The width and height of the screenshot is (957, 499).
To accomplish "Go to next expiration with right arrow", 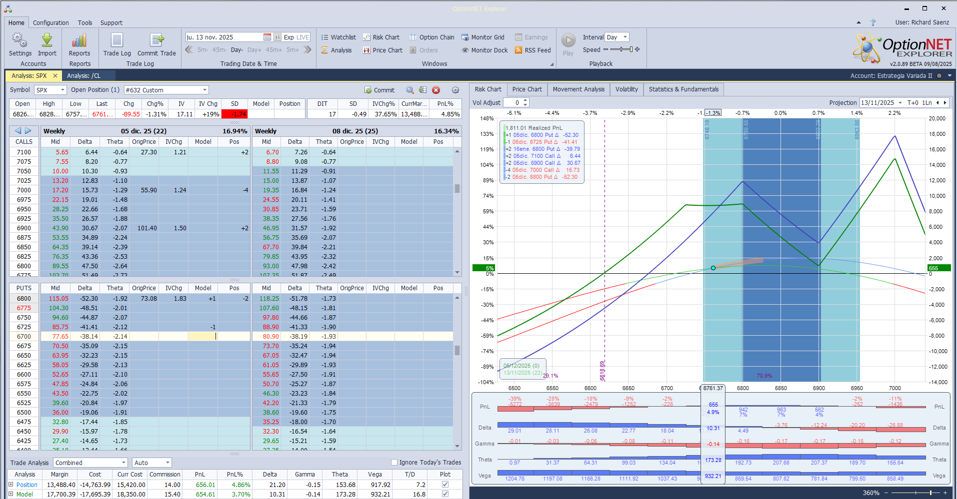I will [x=28, y=131].
